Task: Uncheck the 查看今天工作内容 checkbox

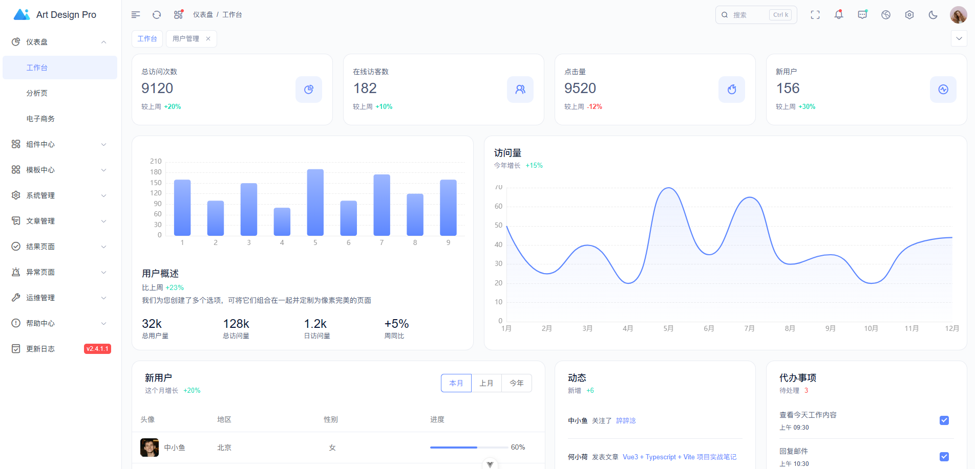Action: point(944,420)
